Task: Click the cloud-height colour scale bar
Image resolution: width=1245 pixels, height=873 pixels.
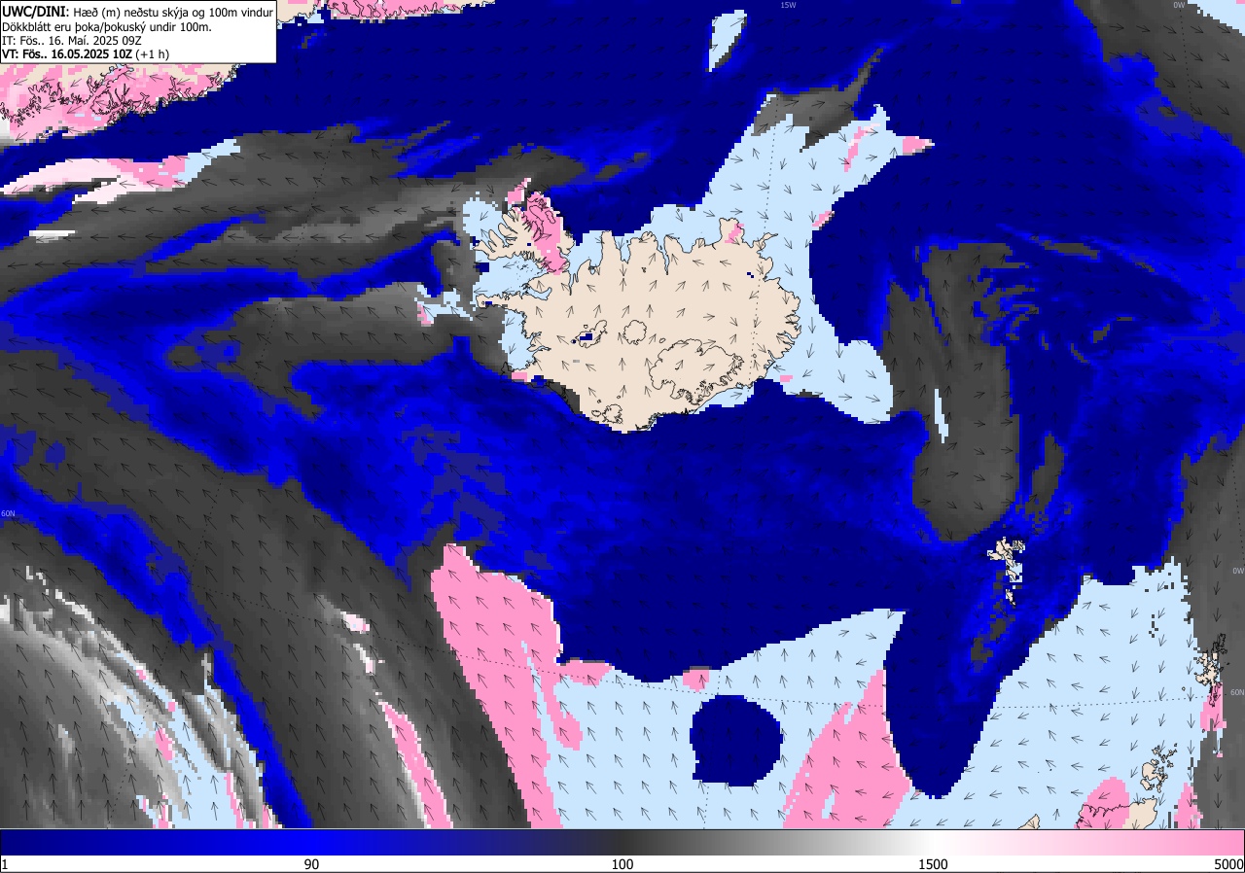Action: pyautogui.click(x=622, y=842)
